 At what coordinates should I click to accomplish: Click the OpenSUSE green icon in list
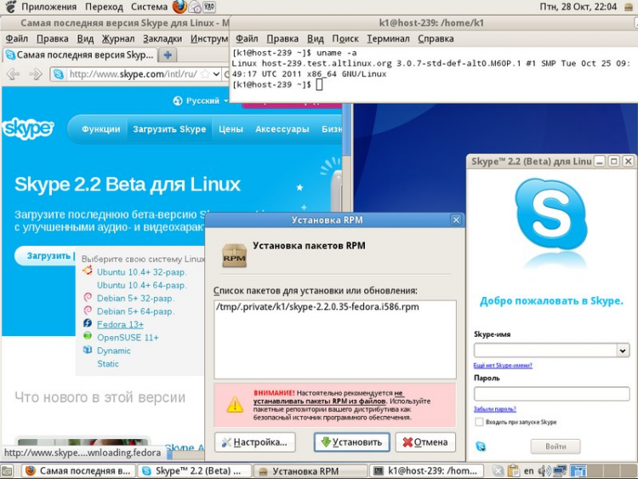pos(88,336)
